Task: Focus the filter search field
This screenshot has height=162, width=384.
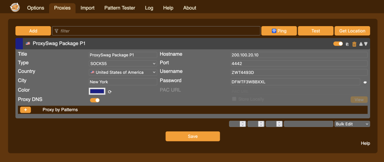Action: 156,31
